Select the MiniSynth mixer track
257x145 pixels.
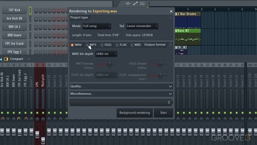[43, 81]
